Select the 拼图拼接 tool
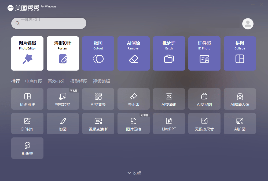The height and width of the screenshot is (181, 268). point(27,99)
